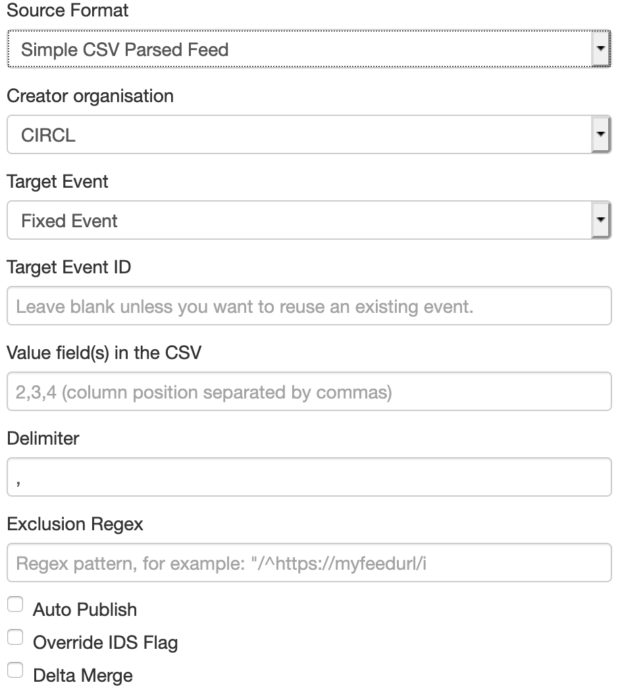Click the Target Event ID label

pyautogui.click(x=69, y=267)
